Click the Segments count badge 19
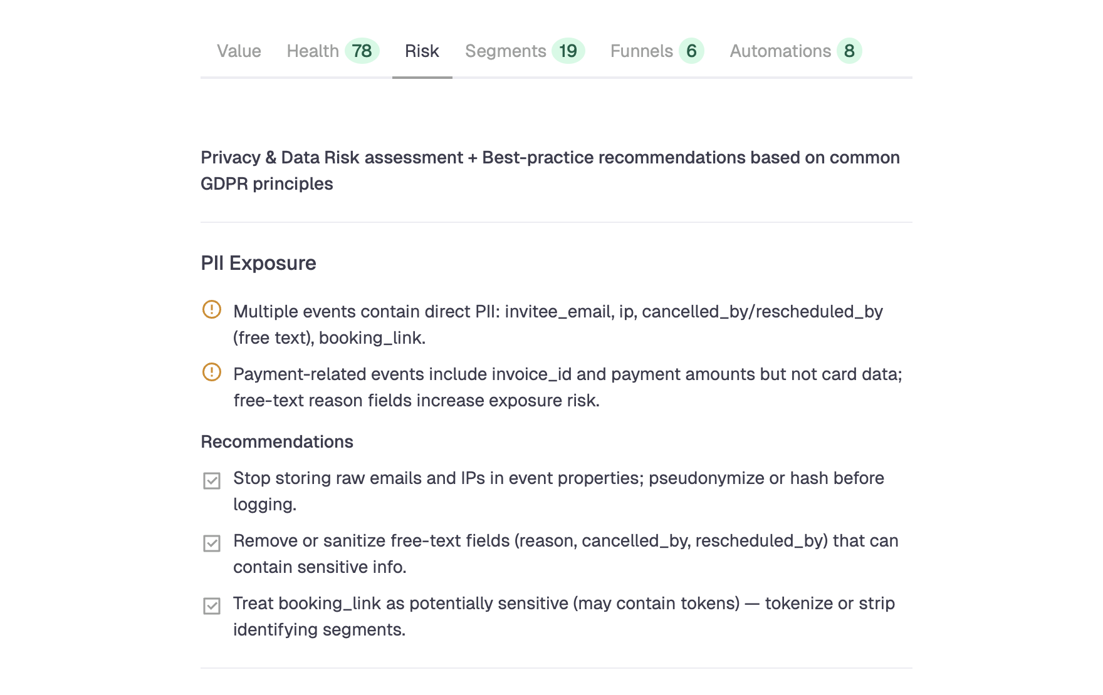 tap(568, 51)
